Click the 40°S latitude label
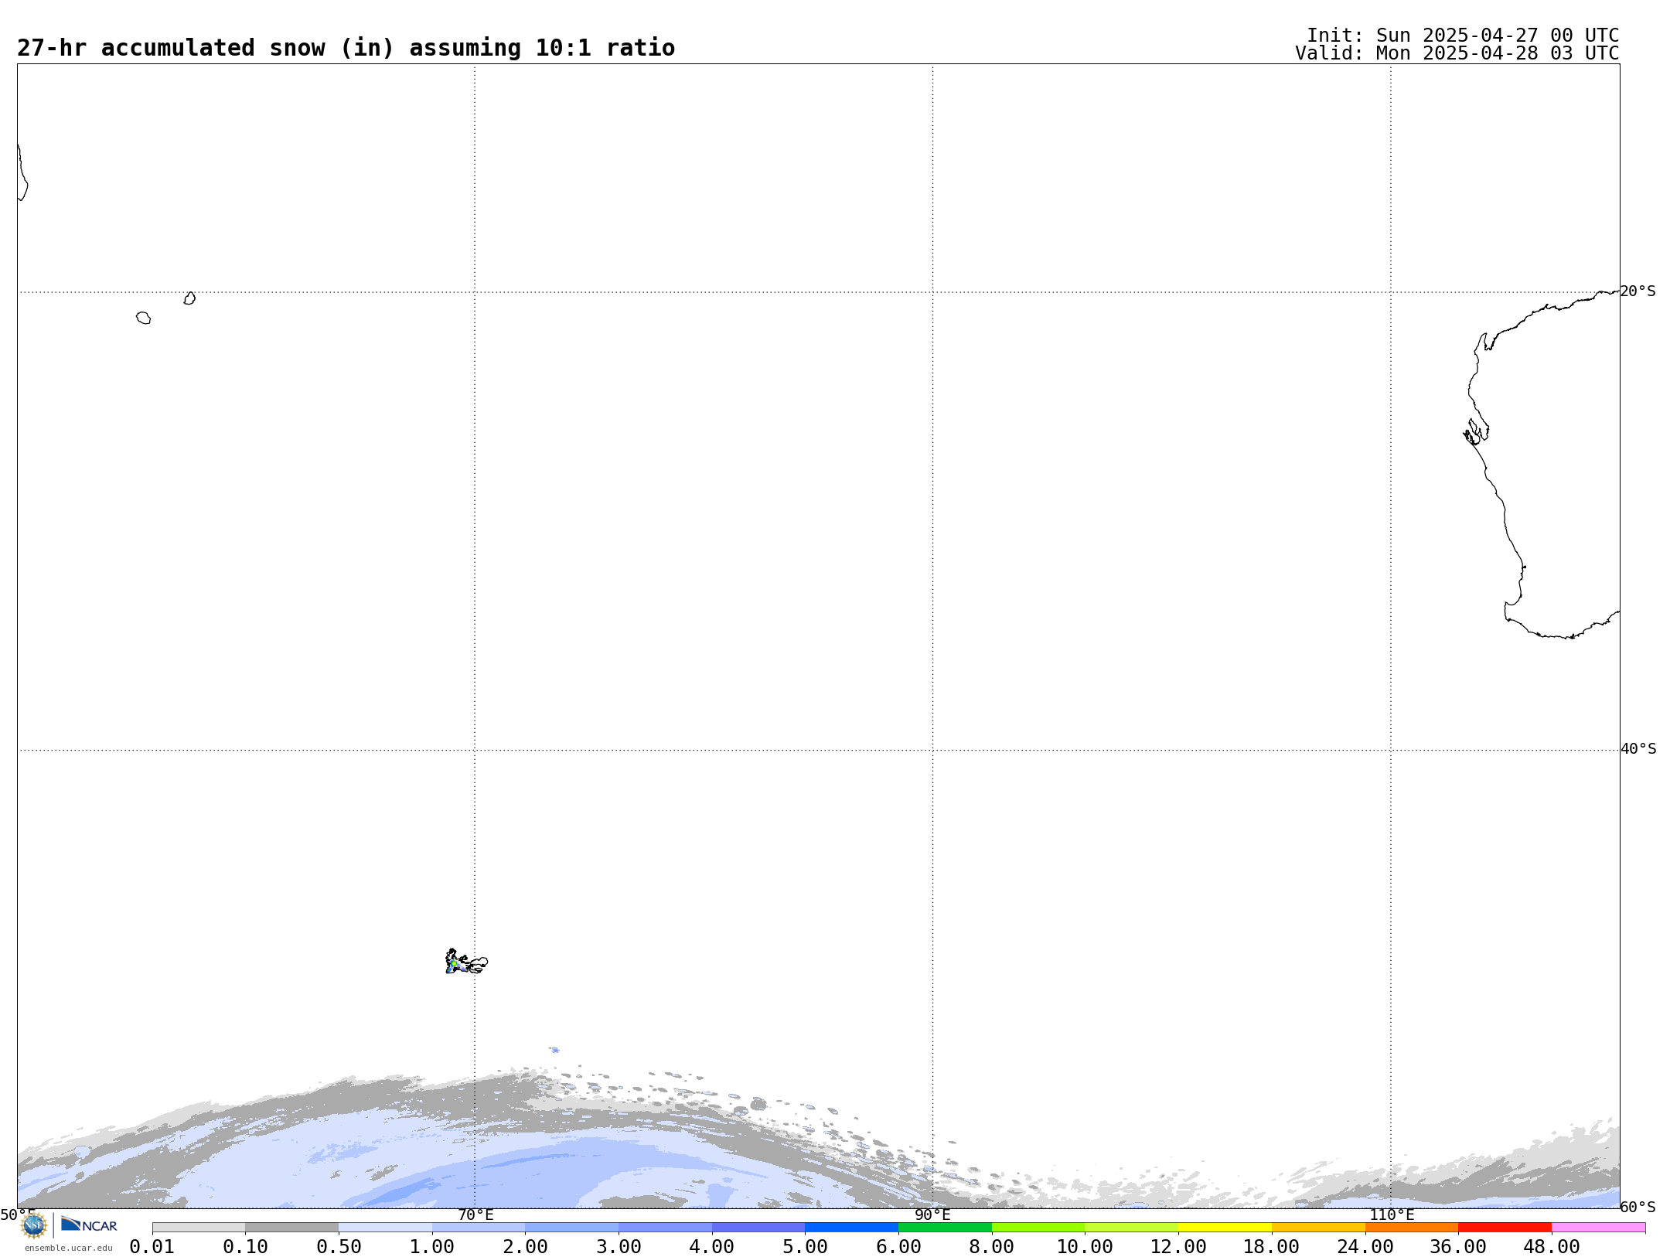Viewport: 1670px width, 1257px height. [1638, 749]
